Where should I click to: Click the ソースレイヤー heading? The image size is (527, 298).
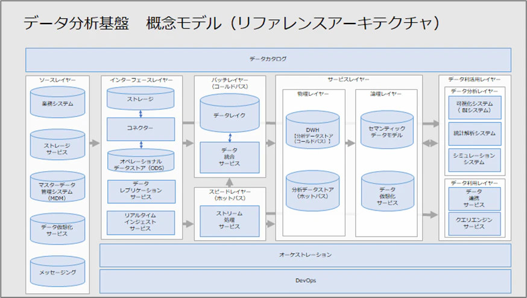pyautogui.click(x=57, y=80)
